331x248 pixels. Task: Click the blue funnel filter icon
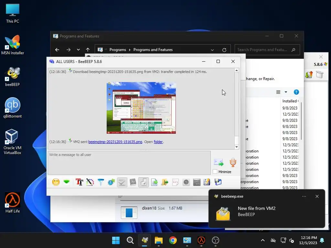(x=101, y=182)
